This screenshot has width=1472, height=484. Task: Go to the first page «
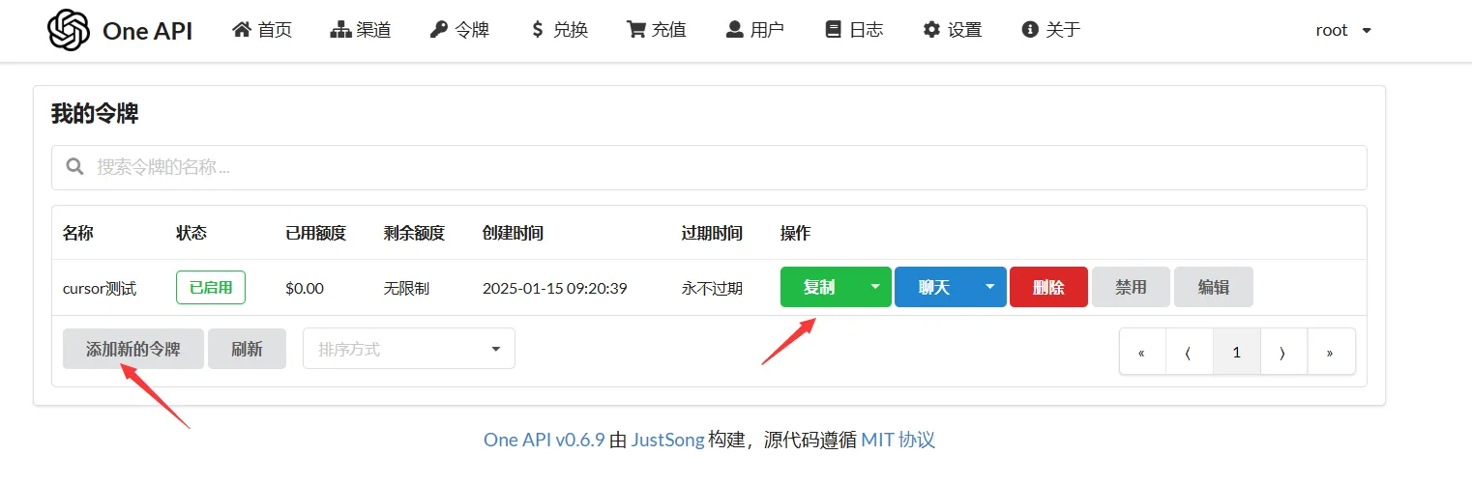coord(1142,353)
